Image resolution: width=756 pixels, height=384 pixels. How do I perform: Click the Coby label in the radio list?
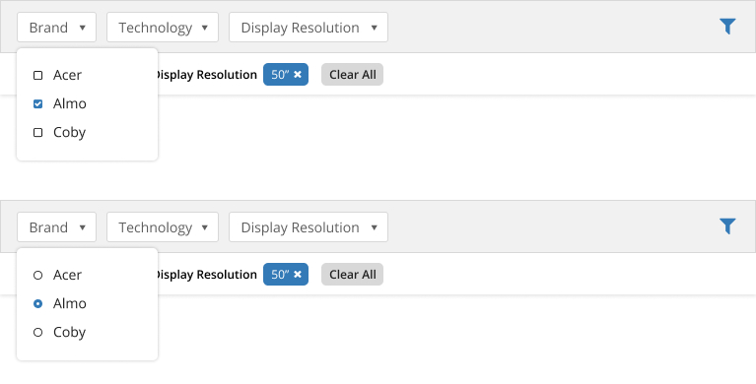69,333
